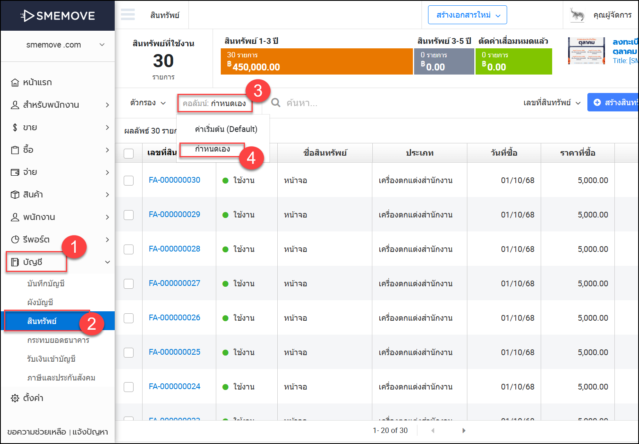Go to next page with pagination arrow
The image size is (639, 444).
click(x=464, y=430)
